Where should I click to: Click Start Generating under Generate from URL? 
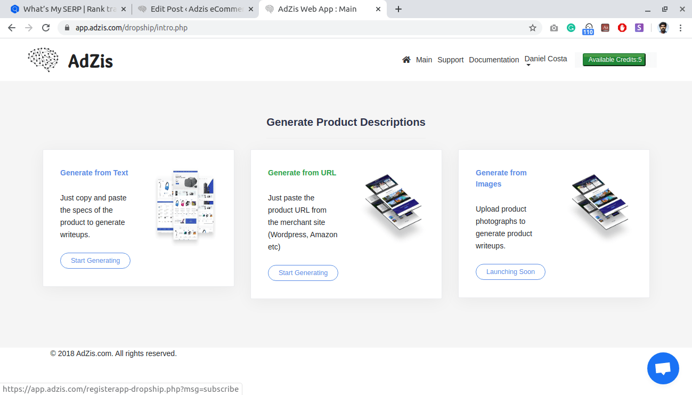click(303, 273)
